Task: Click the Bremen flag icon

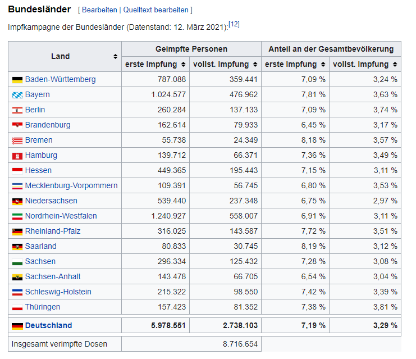Action: (x=17, y=140)
